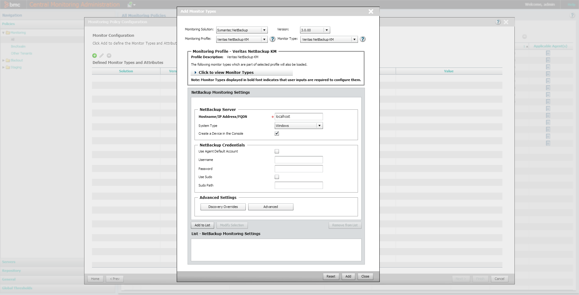Click the Add button in dialog footer
This screenshot has height=295, width=579.
click(348, 276)
